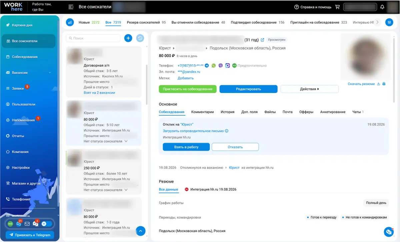
Task: Open the shopping cart icon
Action: tap(337, 7)
